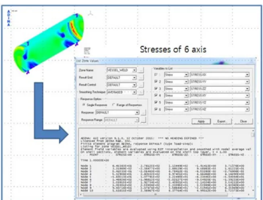The width and height of the screenshot is (263, 200).
Task: Open the STRESS-ZZ variable dropdown
Action: [x=220, y=89]
